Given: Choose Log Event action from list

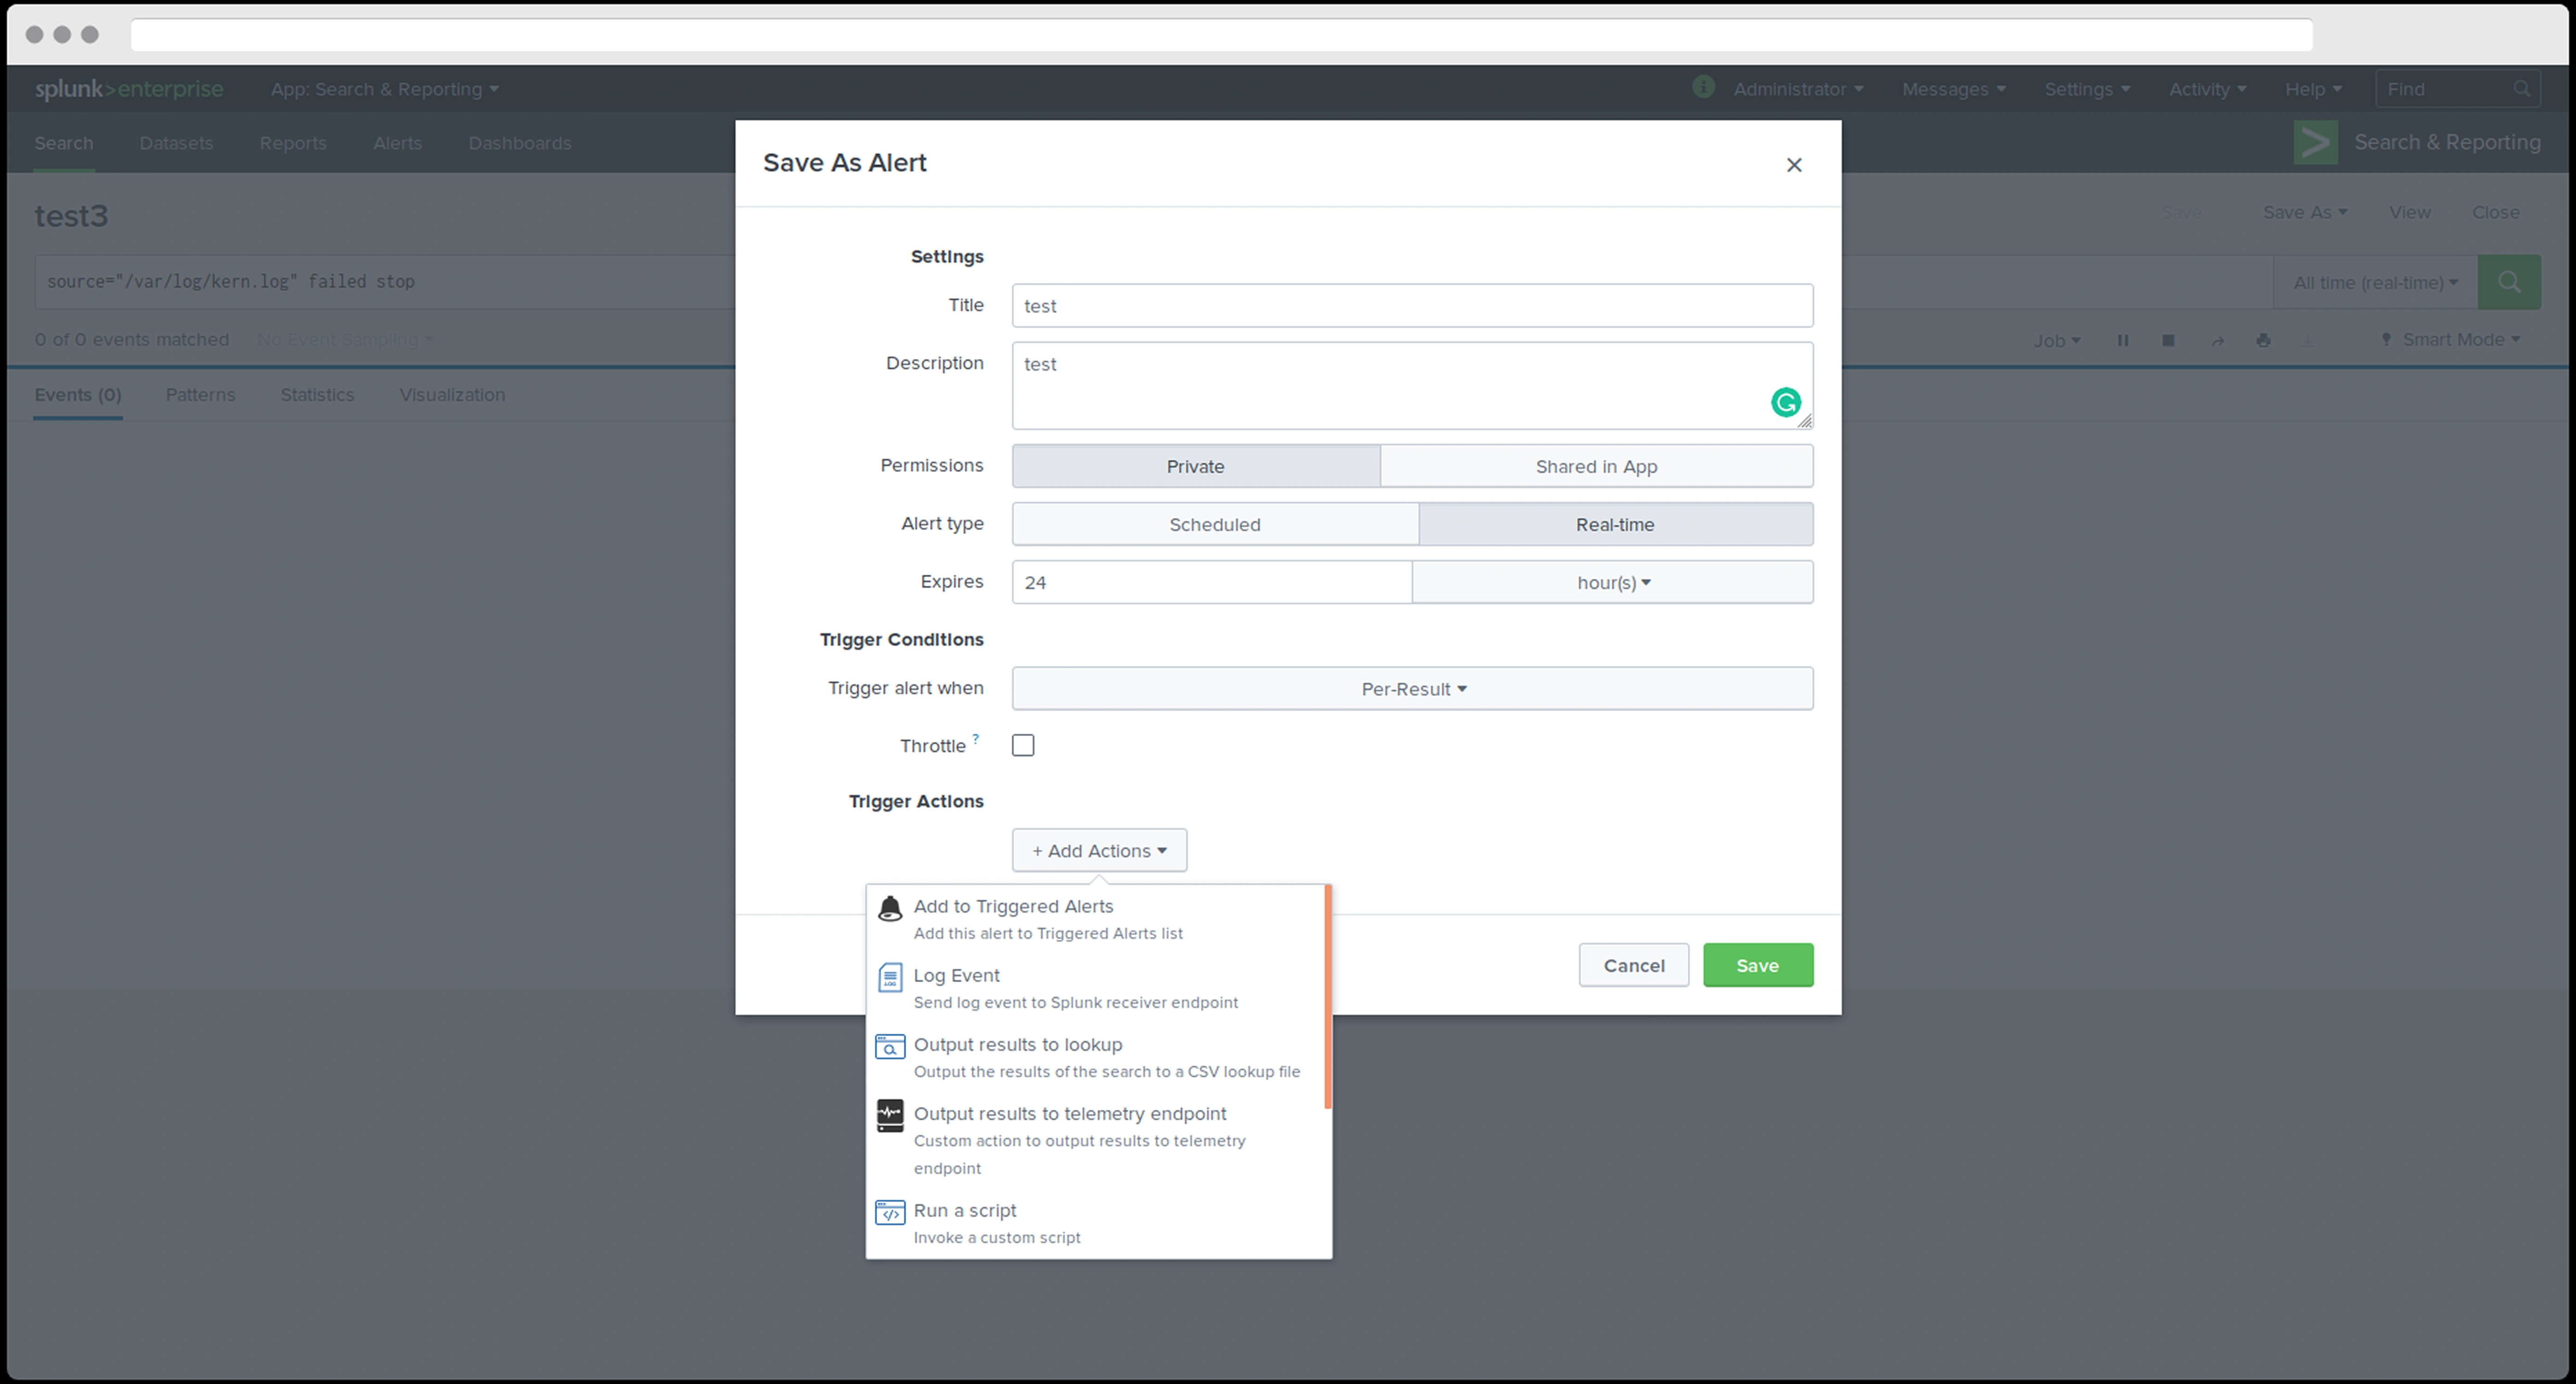Looking at the screenshot, I should tap(956, 976).
